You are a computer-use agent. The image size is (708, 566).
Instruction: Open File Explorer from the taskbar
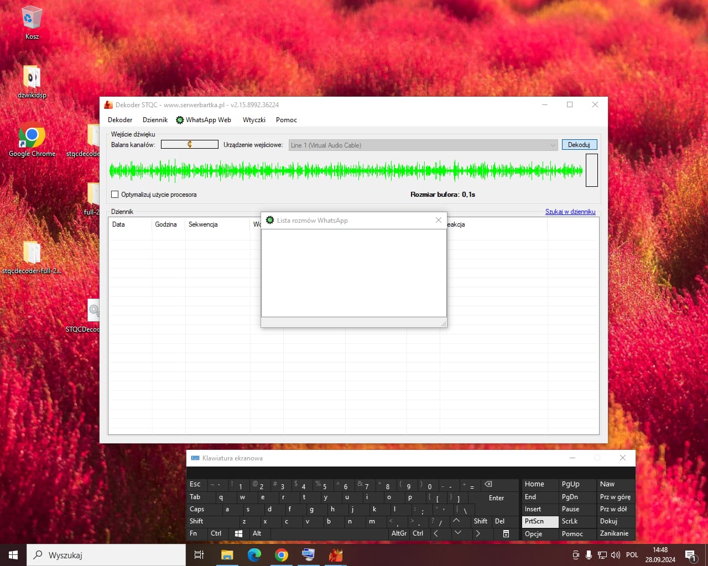pos(227,555)
